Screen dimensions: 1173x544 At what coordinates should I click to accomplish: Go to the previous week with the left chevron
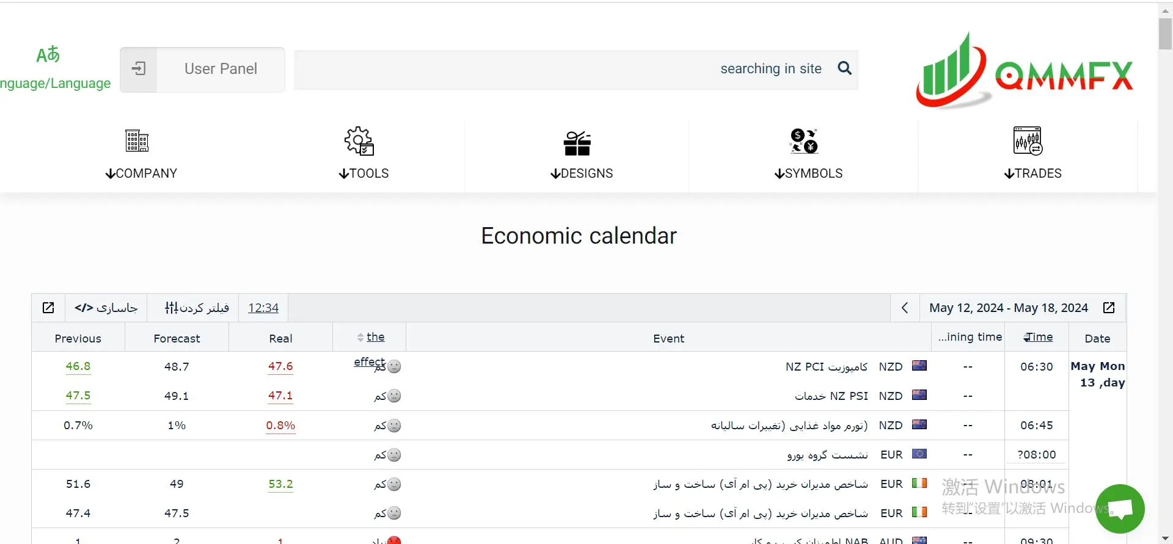(x=905, y=308)
